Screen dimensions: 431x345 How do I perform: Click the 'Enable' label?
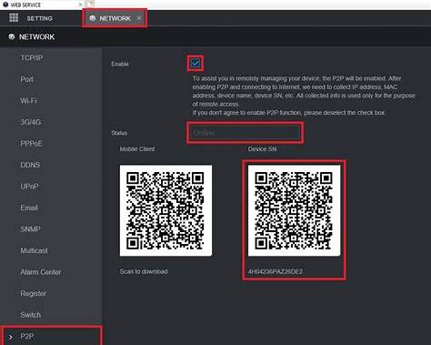pos(120,64)
